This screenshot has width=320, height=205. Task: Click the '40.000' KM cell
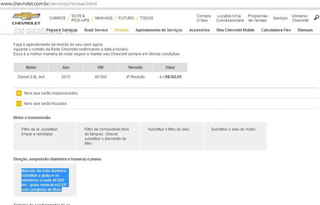pyautogui.click(x=100, y=77)
